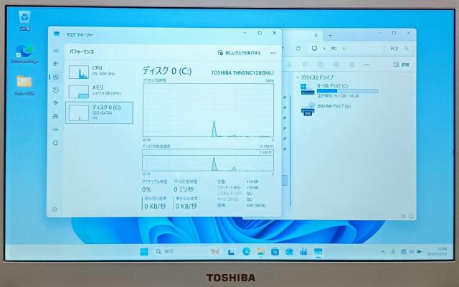Click Explorer navigation pane scrollbar
459x287 pixels.
point(291,149)
